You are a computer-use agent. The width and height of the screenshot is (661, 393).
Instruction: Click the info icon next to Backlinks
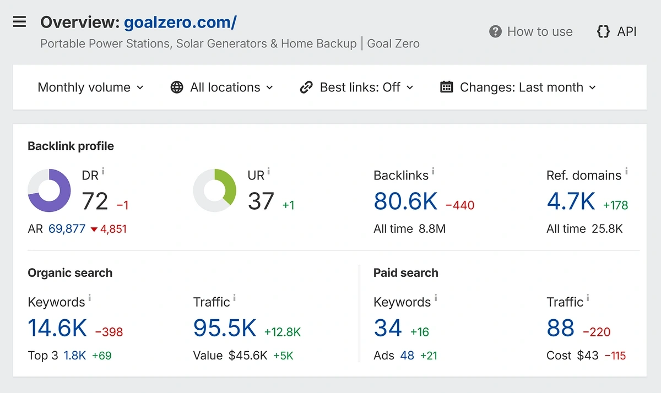pos(433,172)
